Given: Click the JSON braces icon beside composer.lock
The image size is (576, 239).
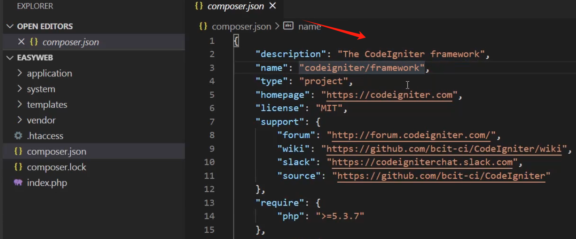Looking at the screenshot, I should (x=18, y=167).
